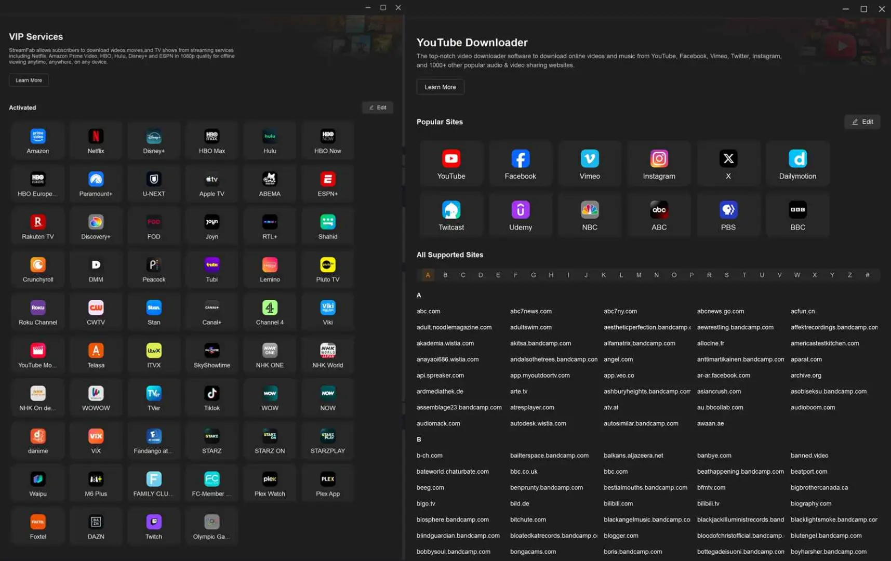
Task: Select the Rakuten TV icon
Action: [x=38, y=226]
